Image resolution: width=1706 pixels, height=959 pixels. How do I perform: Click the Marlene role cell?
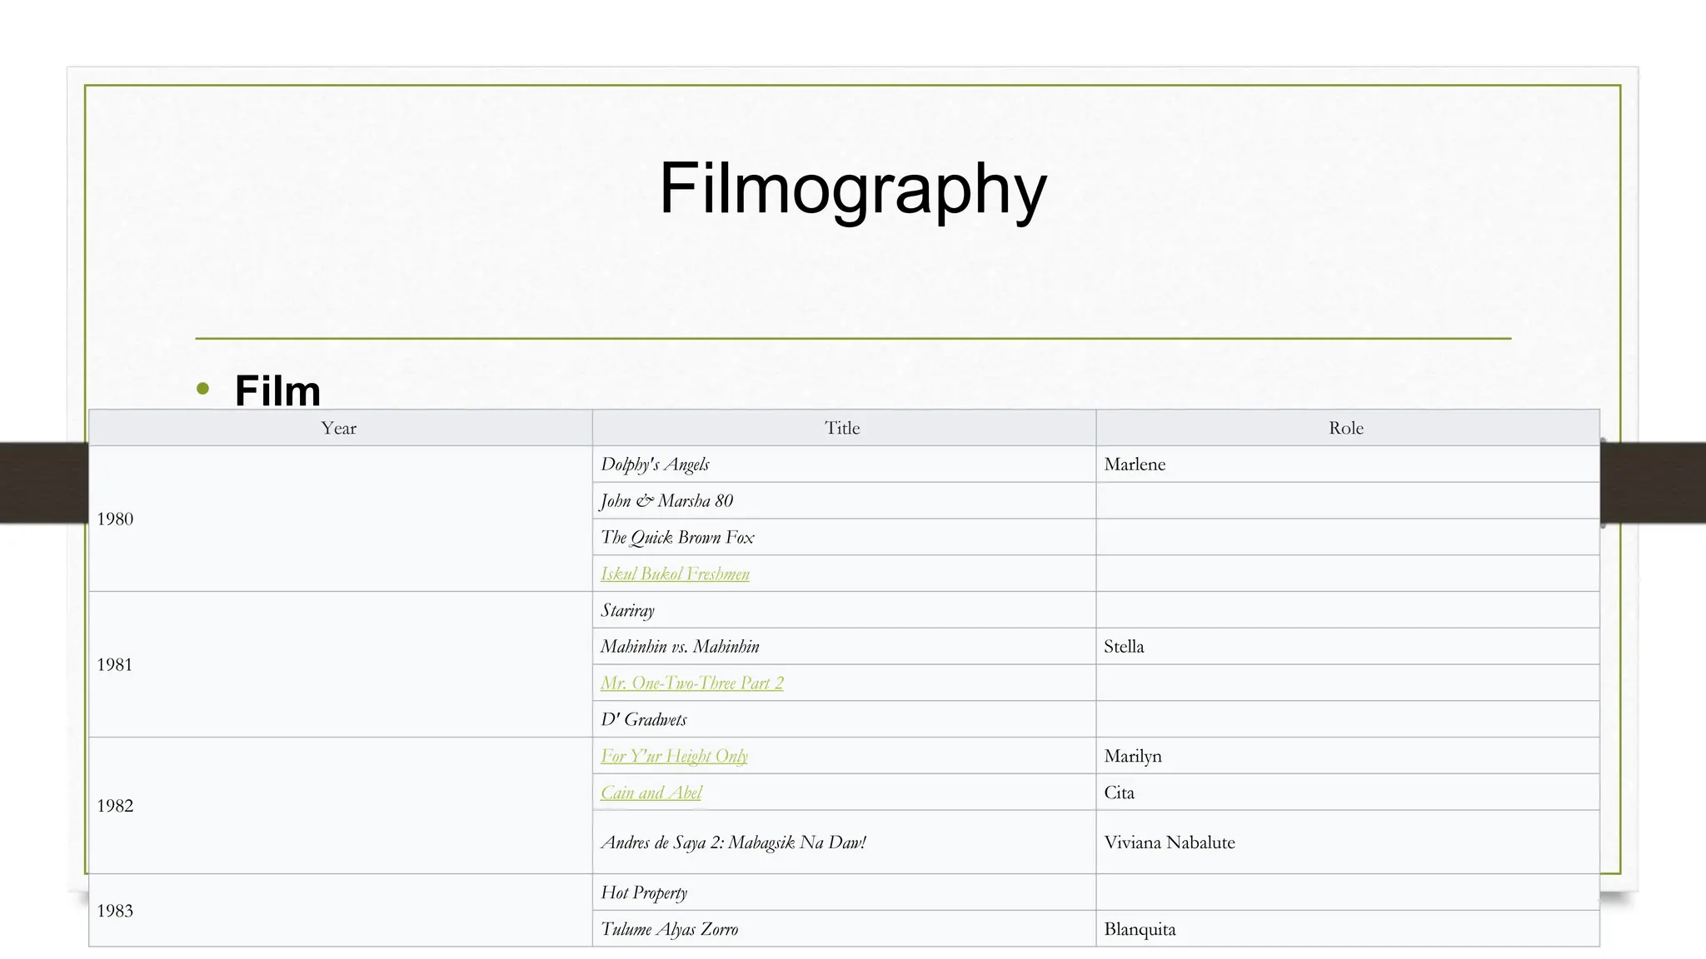tap(1135, 465)
